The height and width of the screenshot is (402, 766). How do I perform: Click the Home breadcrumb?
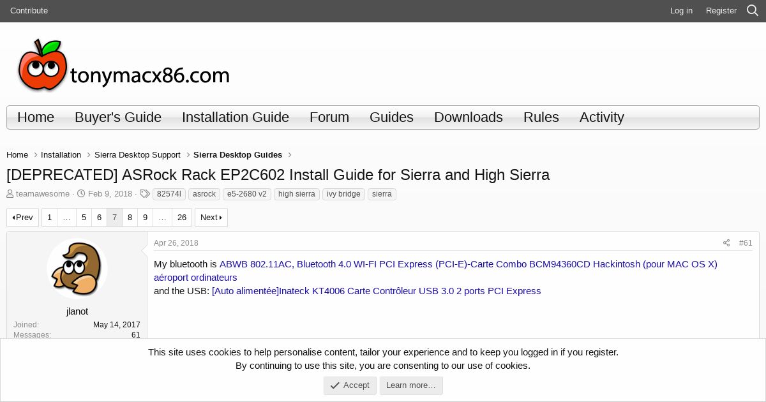pyautogui.click(x=17, y=155)
